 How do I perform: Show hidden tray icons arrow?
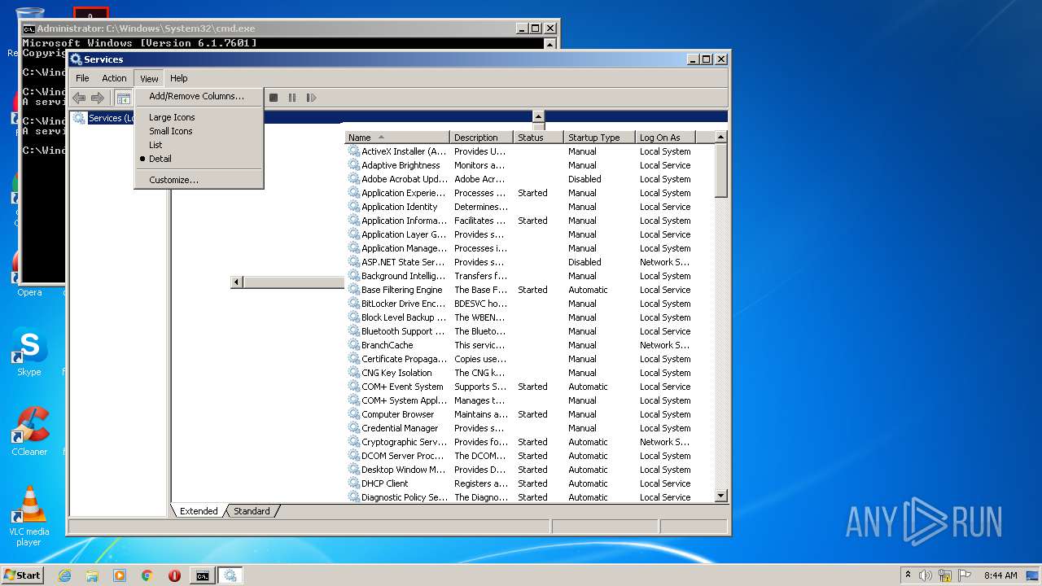908,575
